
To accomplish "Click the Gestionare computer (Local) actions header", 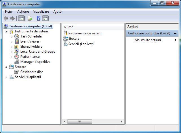I will (152, 33).
